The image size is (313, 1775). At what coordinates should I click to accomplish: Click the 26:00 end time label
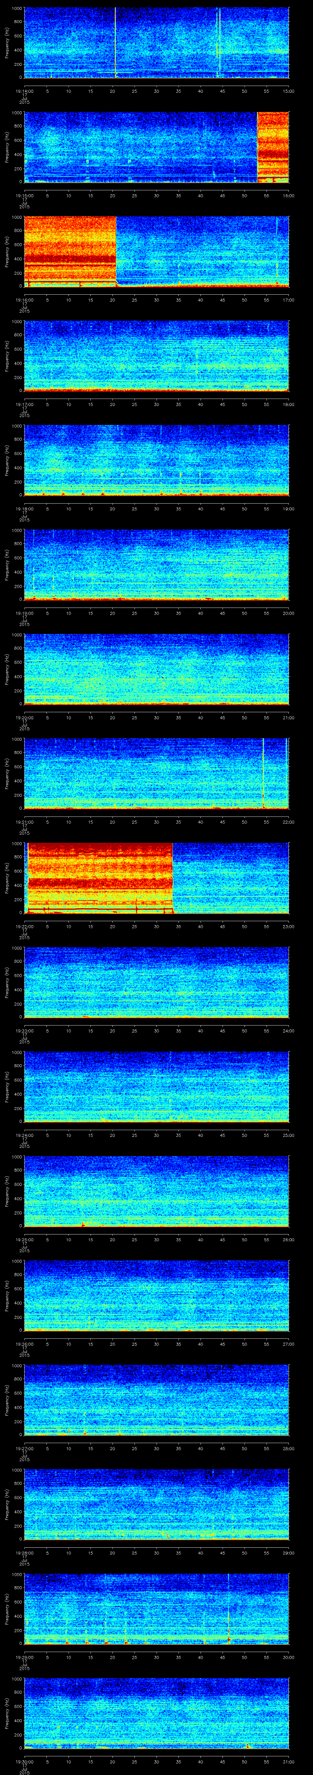click(289, 1239)
